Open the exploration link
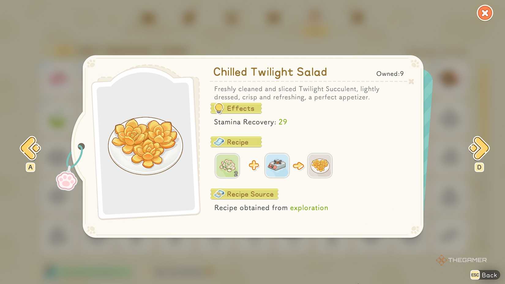The image size is (505, 284). point(309,207)
